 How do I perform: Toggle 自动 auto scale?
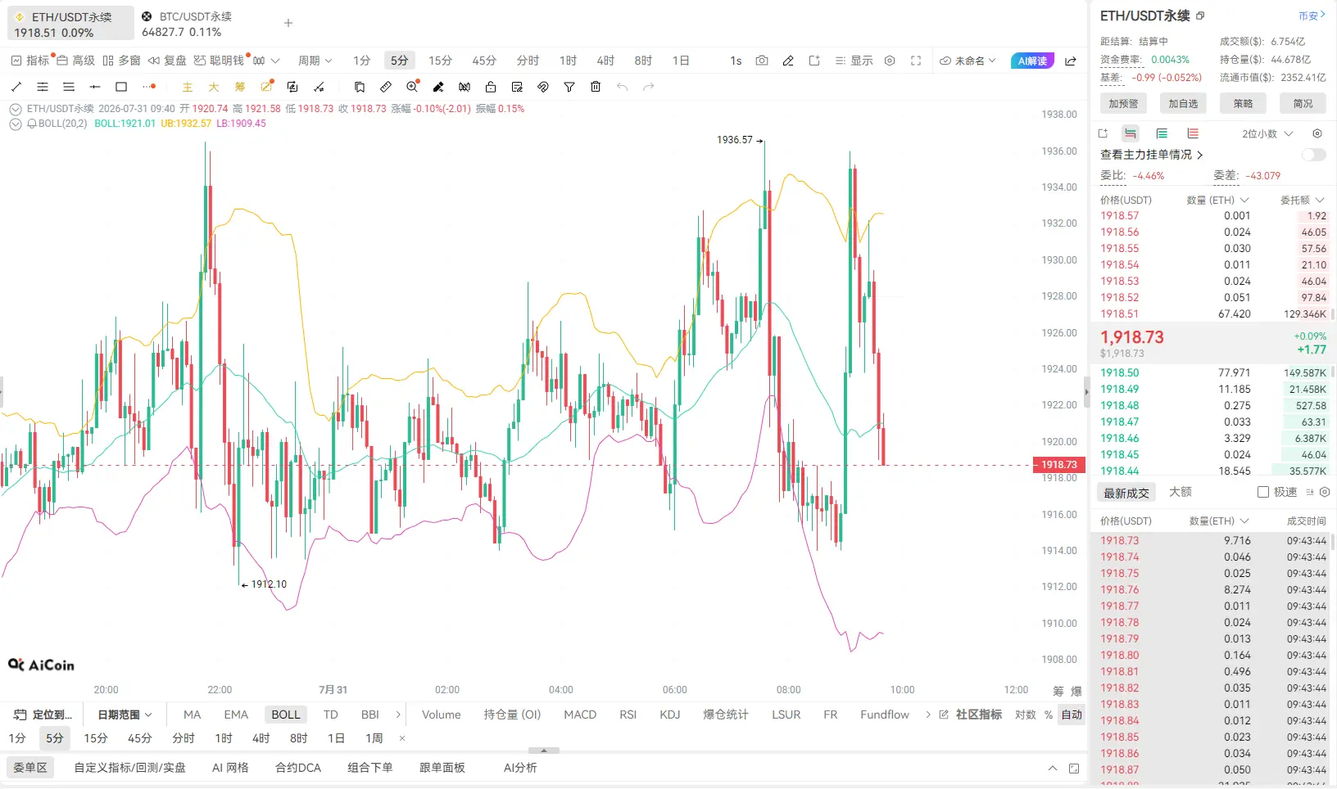[1072, 715]
